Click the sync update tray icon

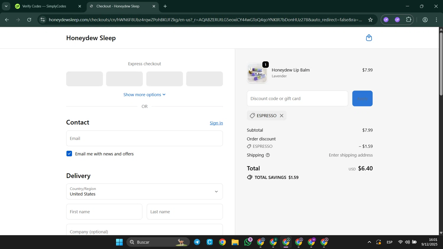pos(379,242)
